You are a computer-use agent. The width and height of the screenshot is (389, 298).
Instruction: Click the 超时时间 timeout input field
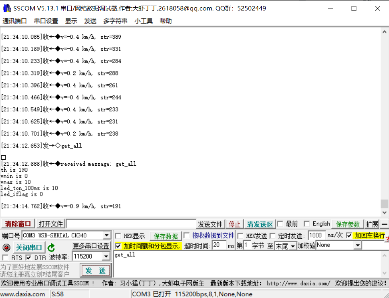tap(219, 245)
